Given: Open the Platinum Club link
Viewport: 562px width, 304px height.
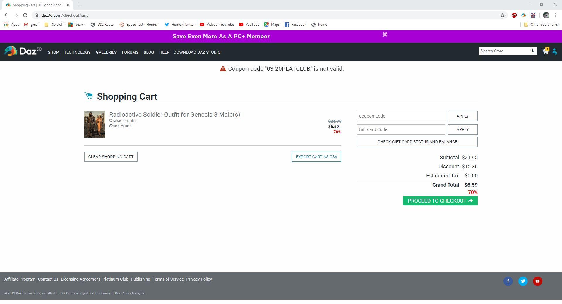Looking at the screenshot, I should pos(115,279).
